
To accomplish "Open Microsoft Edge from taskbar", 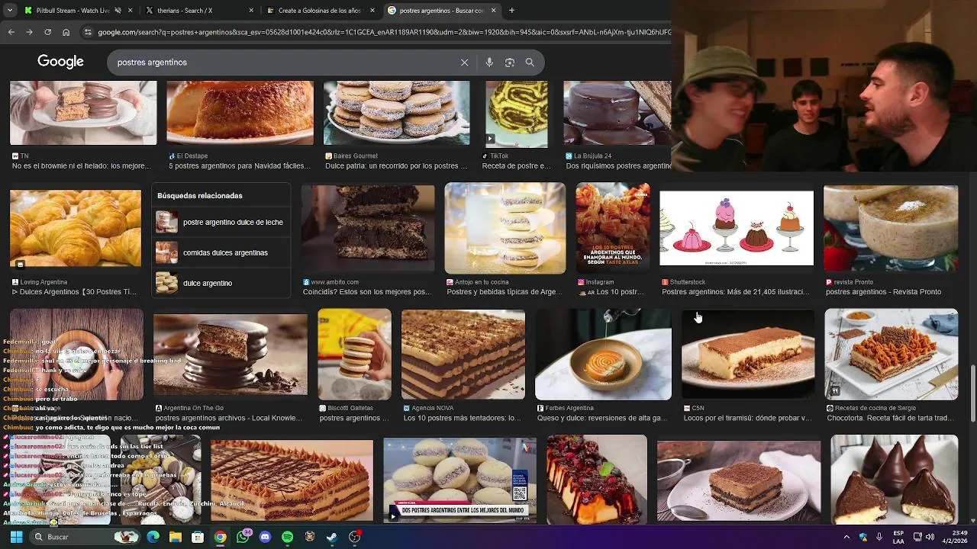I will pyautogui.click(x=153, y=537).
